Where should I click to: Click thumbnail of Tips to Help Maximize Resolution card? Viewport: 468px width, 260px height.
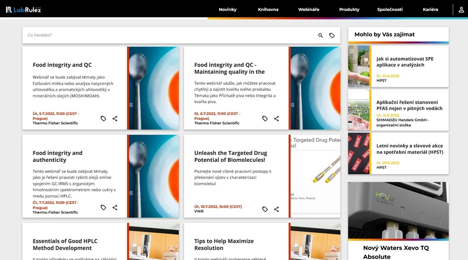pos(315,241)
